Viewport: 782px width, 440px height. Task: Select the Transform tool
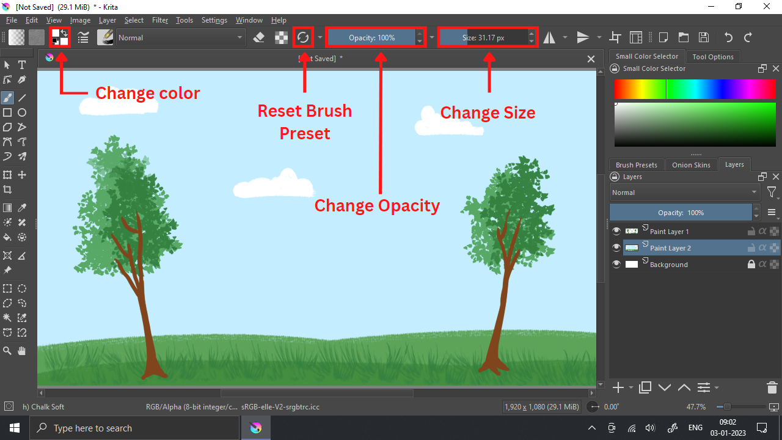point(7,175)
